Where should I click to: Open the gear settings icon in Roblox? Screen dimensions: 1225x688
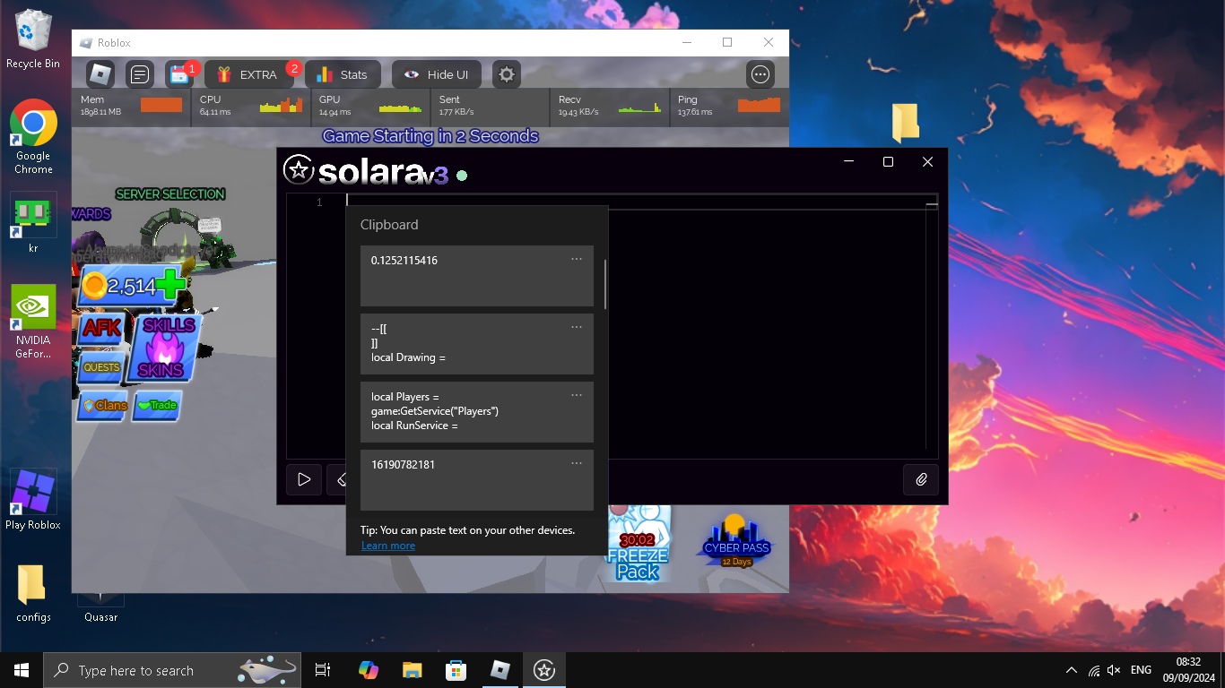pyautogui.click(x=507, y=74)
